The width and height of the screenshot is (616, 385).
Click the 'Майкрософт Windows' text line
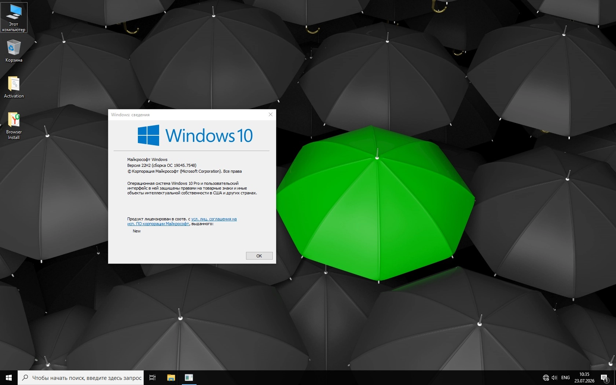(x=147, y=159)
